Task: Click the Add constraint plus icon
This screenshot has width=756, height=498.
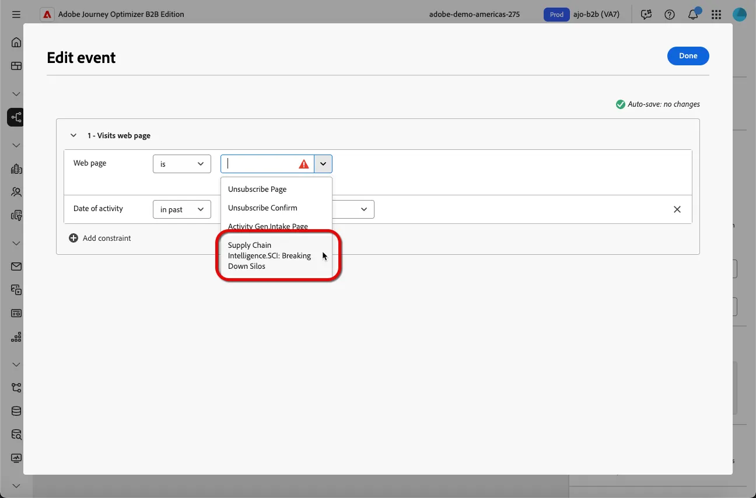Action: [73, 238]
